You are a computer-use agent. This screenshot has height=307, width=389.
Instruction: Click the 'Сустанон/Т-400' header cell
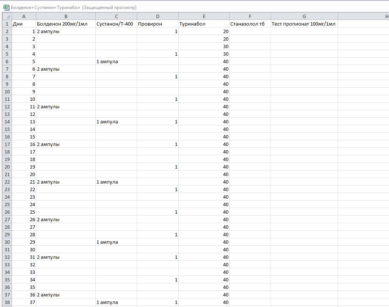pos(116,24)
